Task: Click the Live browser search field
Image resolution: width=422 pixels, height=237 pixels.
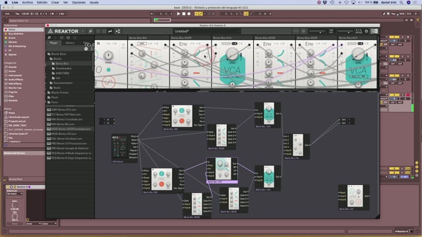Action: tap(79, 20)
